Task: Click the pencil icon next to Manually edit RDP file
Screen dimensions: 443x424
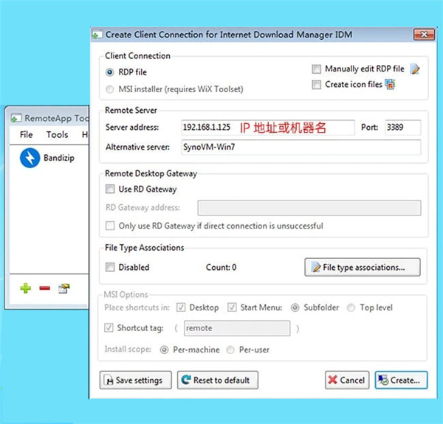Action: click(x=415, y=69)
